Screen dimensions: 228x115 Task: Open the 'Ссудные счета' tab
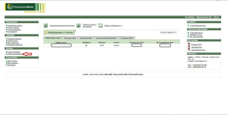[x=127, y=38]
